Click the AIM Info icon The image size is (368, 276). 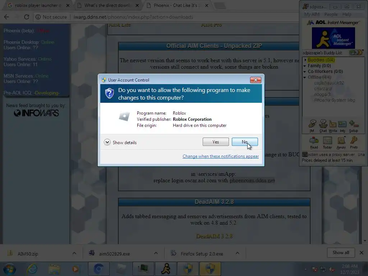tap(342, 126)
